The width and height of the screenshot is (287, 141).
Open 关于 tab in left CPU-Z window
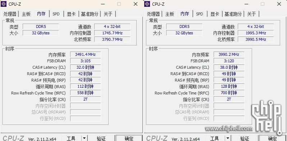pos(108,14)
